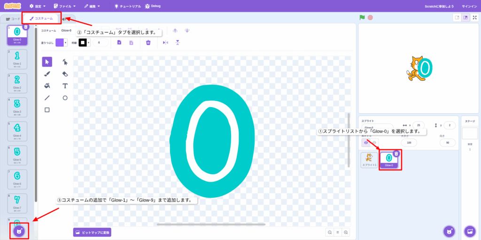This screenshot has height=240, width=481.
Task: Pick the Fill bucket tool
Action: click(x=47, y=86)
